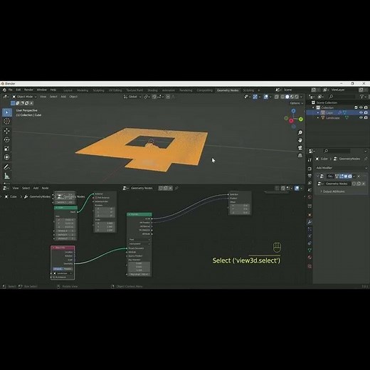Select the Annotate tool
The height and width of the screenshot is (370, 370).
(x=7, y=167)
